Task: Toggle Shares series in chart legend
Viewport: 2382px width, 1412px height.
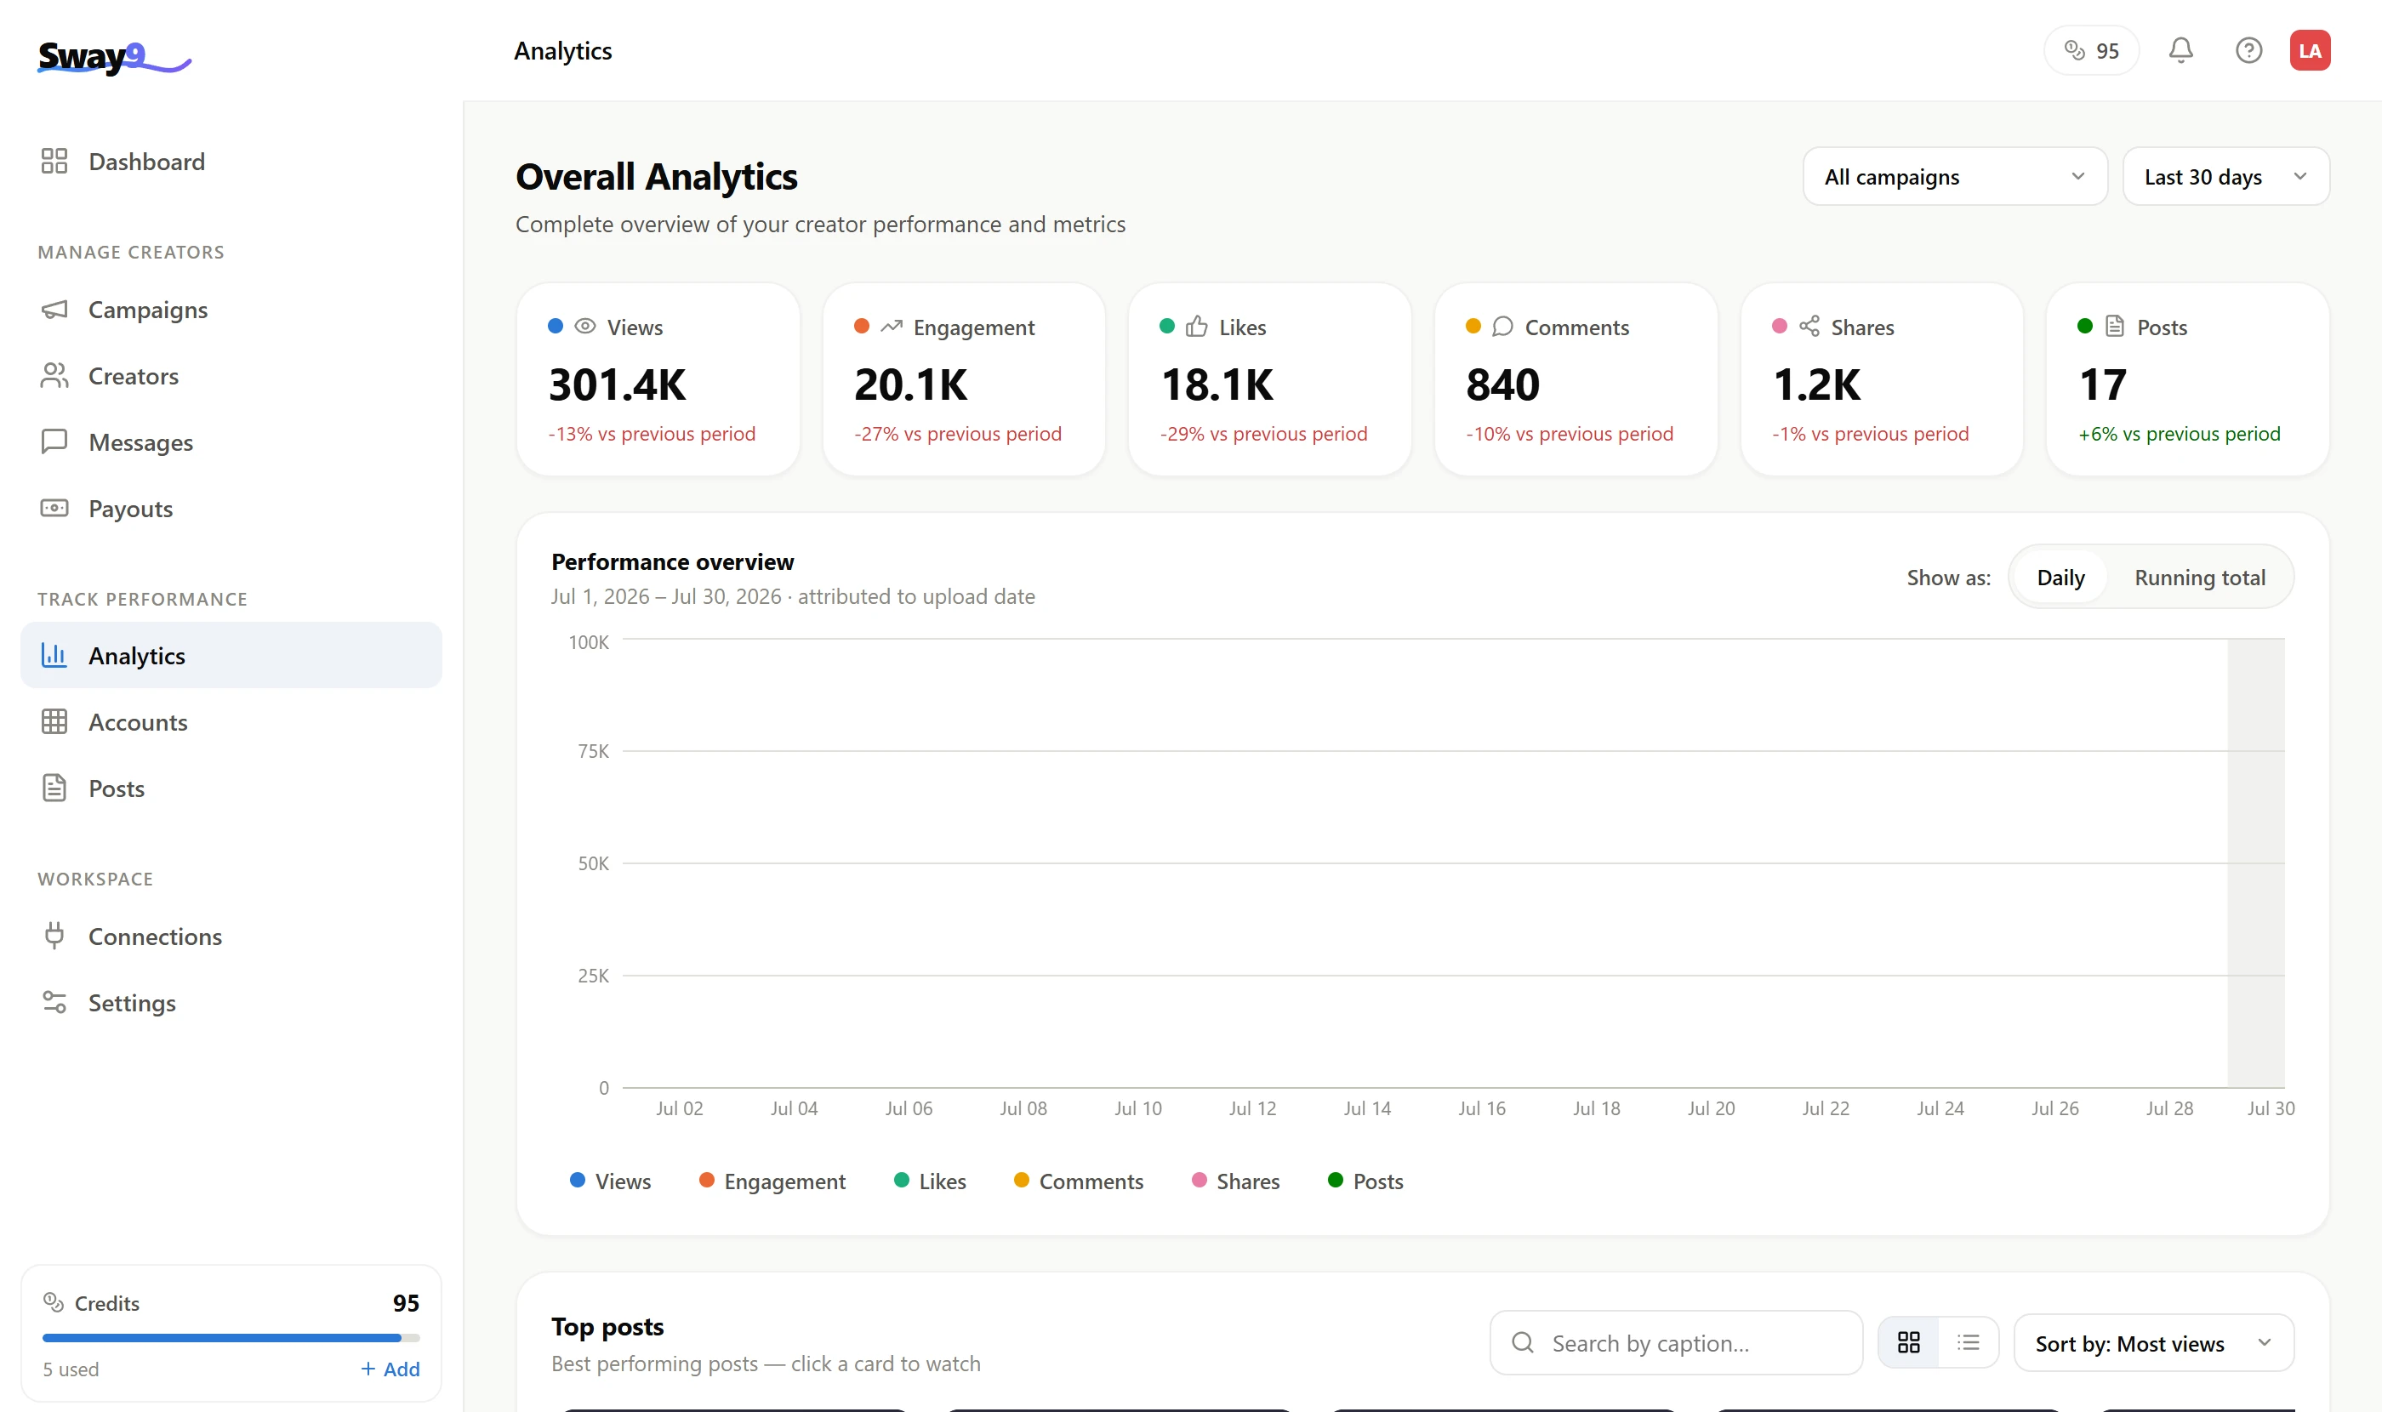Action: coord(1235,1181)
